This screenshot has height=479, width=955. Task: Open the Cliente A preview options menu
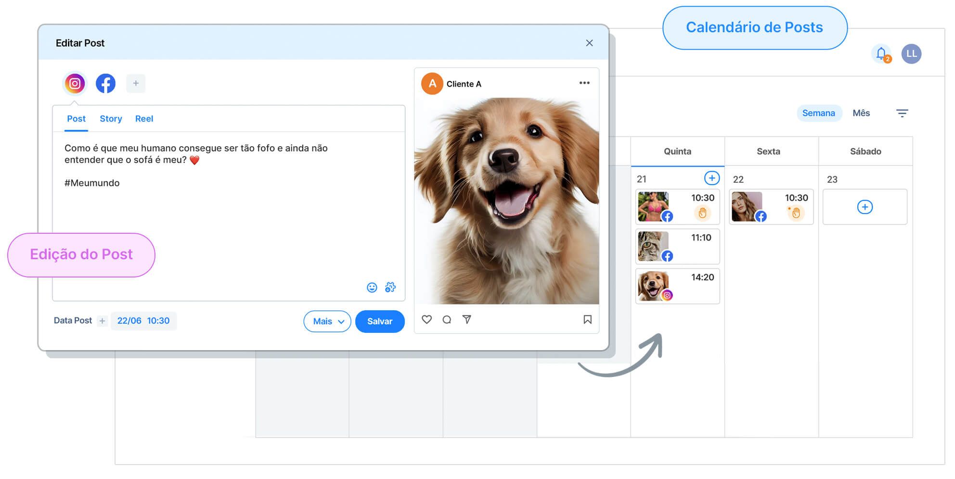pos(584,83)
